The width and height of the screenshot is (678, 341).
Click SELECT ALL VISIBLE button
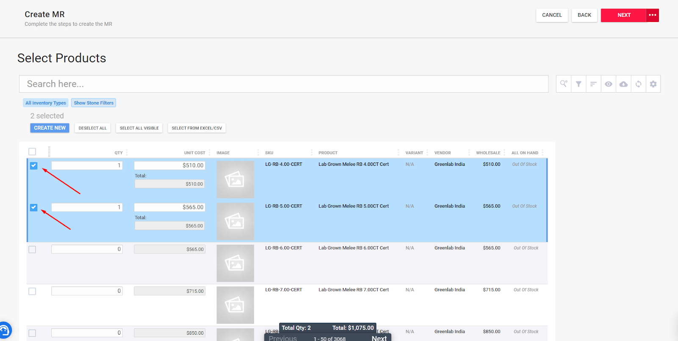(139, 128)
